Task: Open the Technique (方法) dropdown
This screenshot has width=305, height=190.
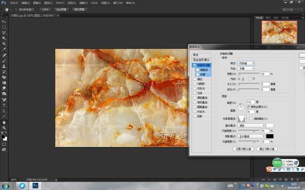Action: tap(247, 68)
